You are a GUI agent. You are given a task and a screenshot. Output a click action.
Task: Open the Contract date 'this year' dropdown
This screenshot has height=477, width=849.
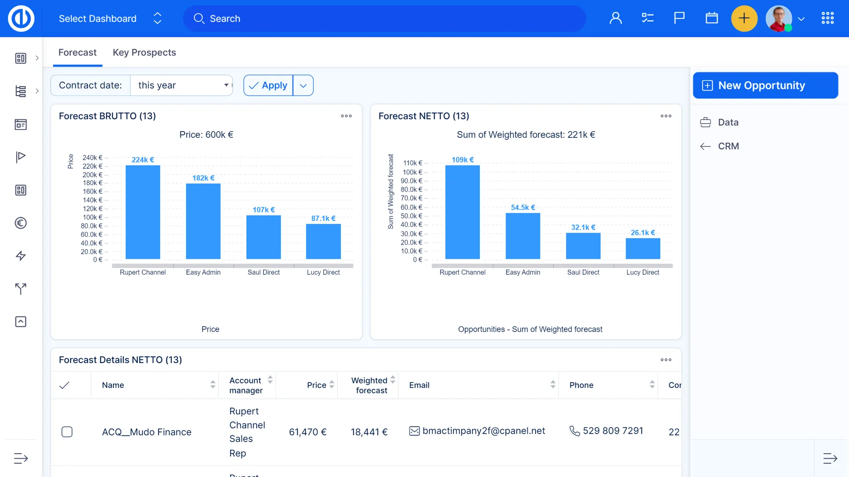pos(181,85)
